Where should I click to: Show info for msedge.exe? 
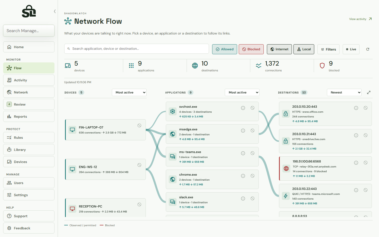(243, 131)
